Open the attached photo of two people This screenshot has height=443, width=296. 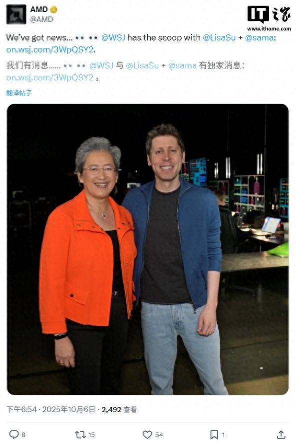coord(148,249)
